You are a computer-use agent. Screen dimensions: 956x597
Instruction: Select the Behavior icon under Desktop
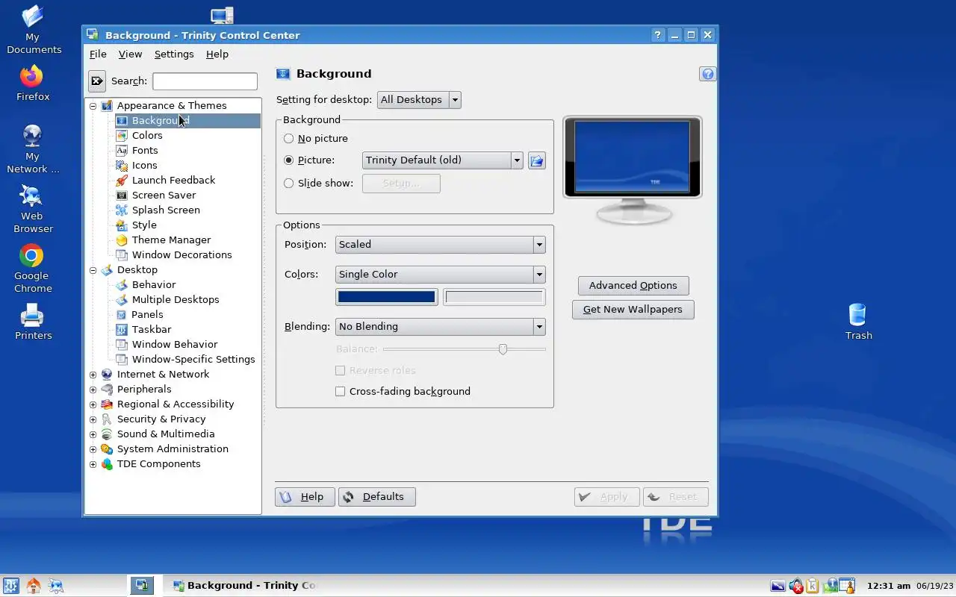pos(122,284)
